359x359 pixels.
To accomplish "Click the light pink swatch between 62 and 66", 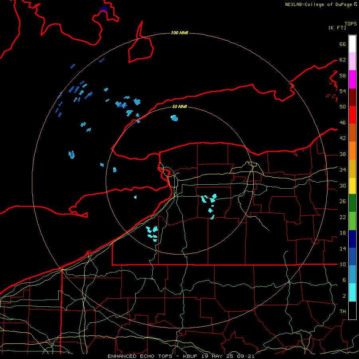I will (x=352, y=61).
